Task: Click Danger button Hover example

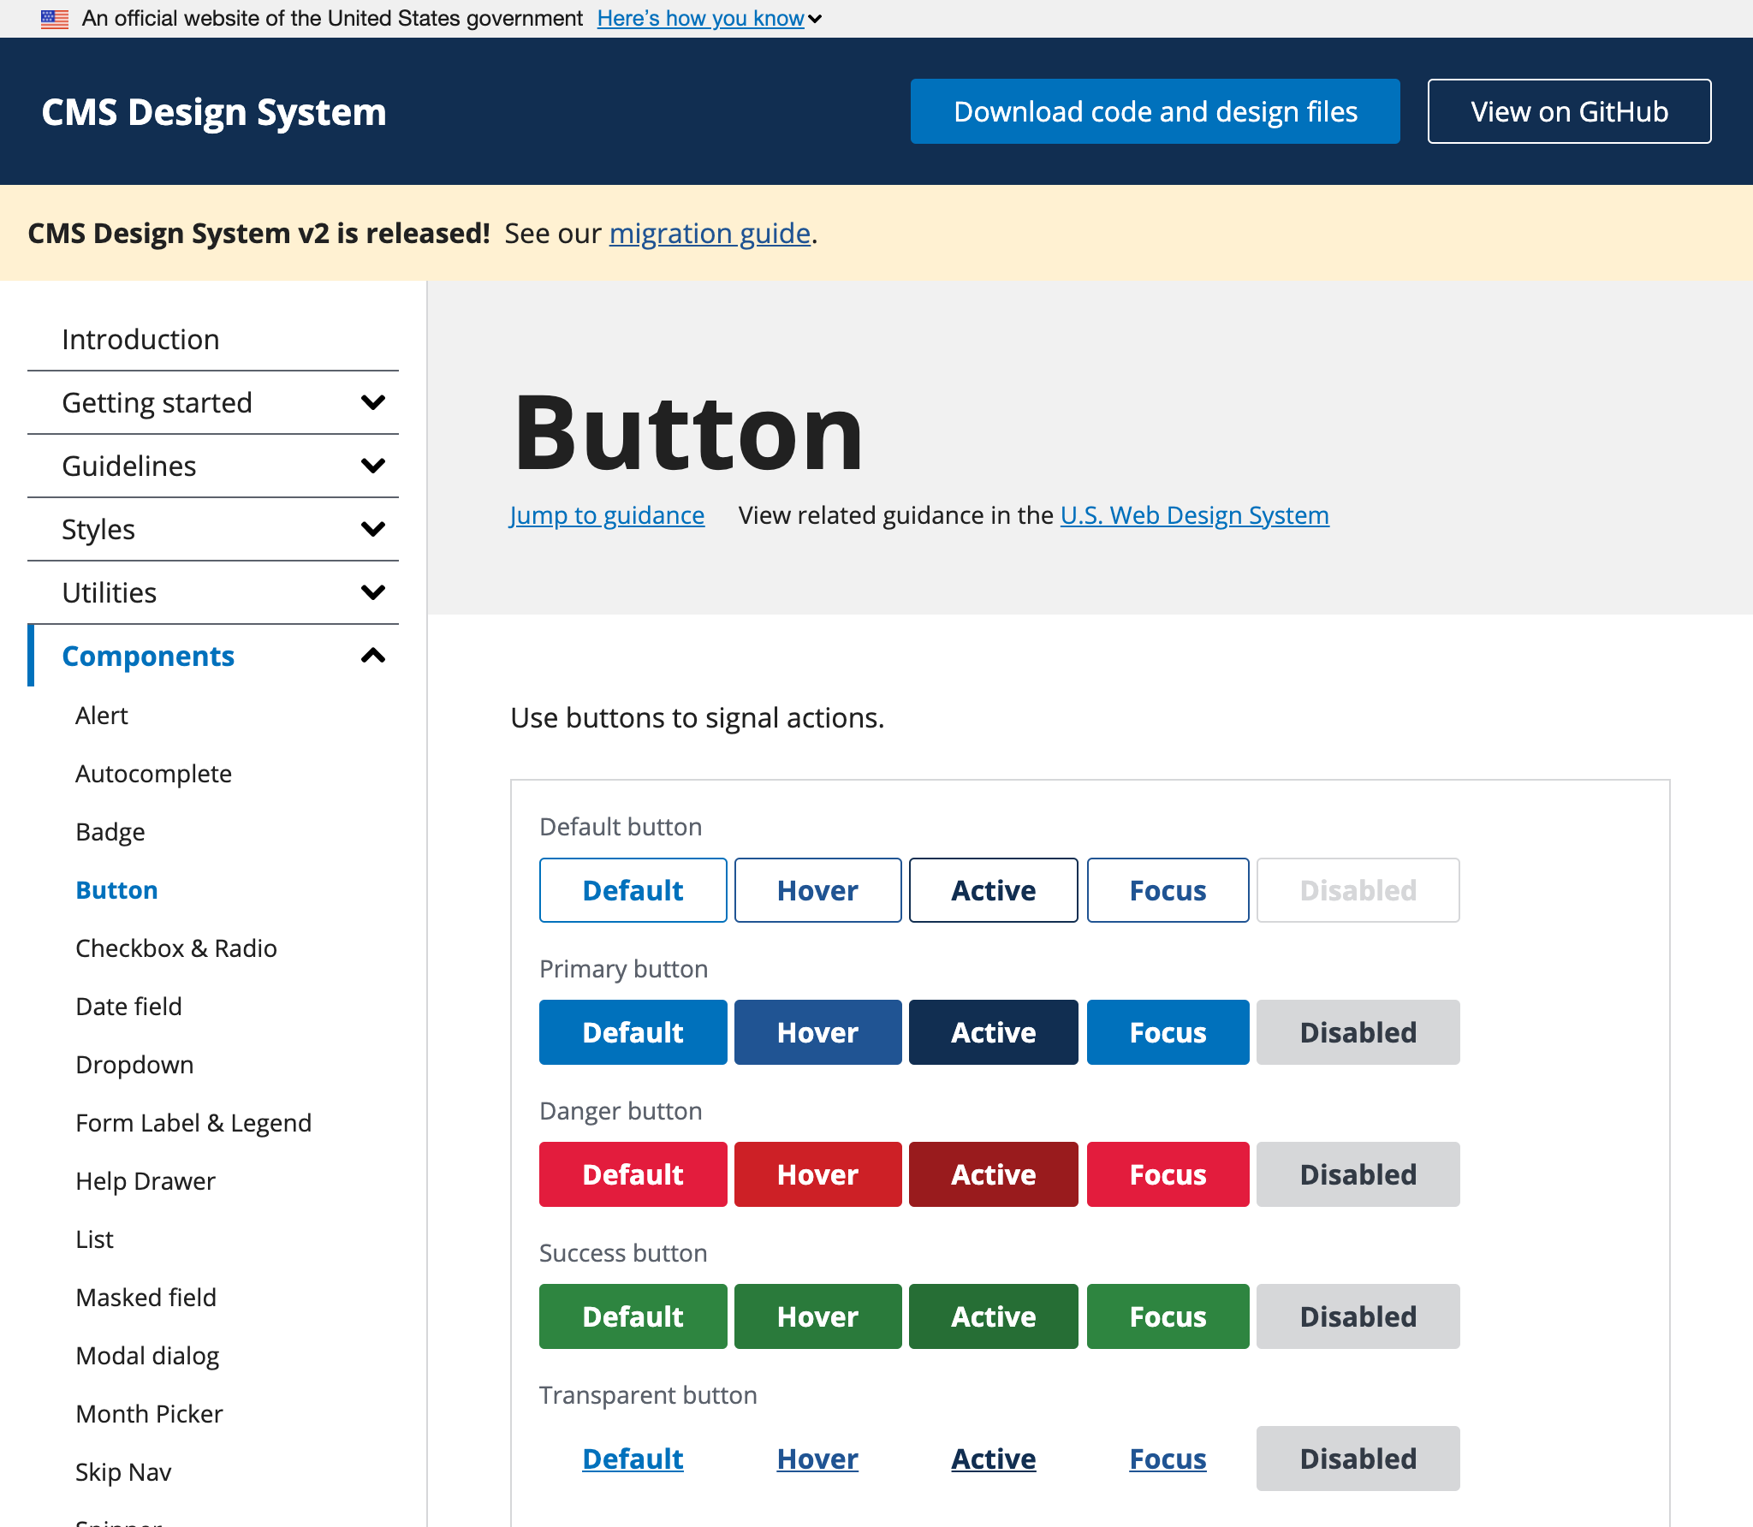Action: [x=818, y=1174]
